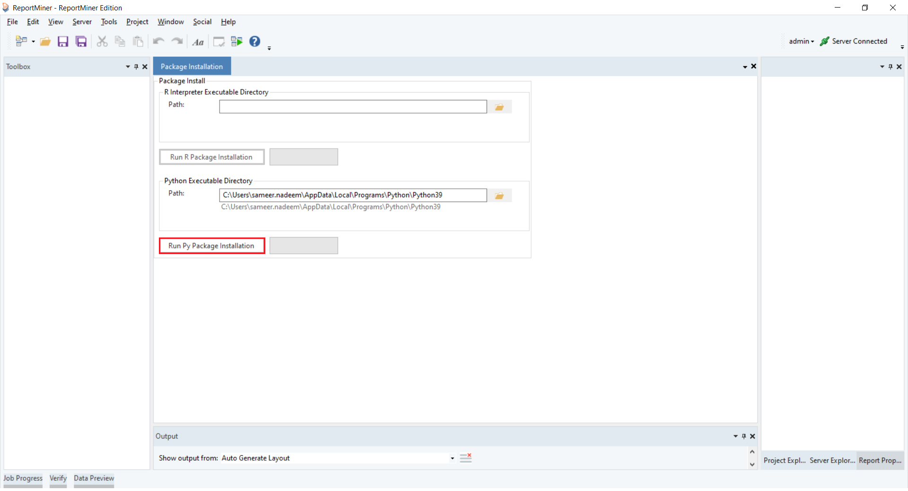Viewport: 908px width, 491px height.
Task: Pin the Toolbox panel
Action: [x=136, y=67]
